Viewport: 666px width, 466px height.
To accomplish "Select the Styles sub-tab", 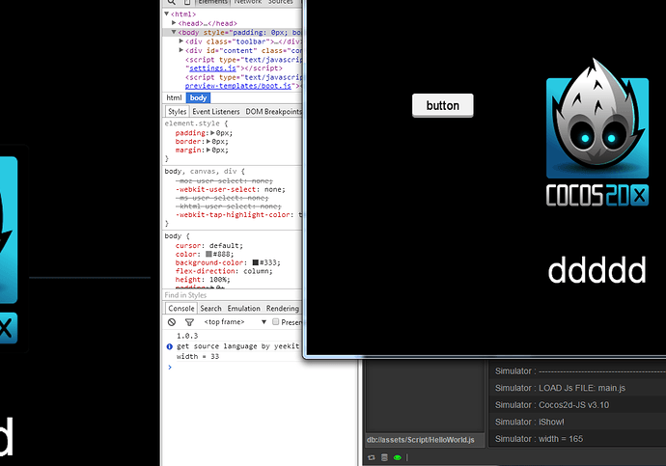I will (178, 111).
